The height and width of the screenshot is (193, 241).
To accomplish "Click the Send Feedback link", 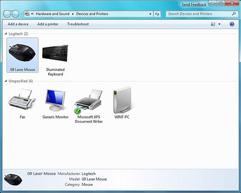I will pyautogui.click(x=194, y=4).
